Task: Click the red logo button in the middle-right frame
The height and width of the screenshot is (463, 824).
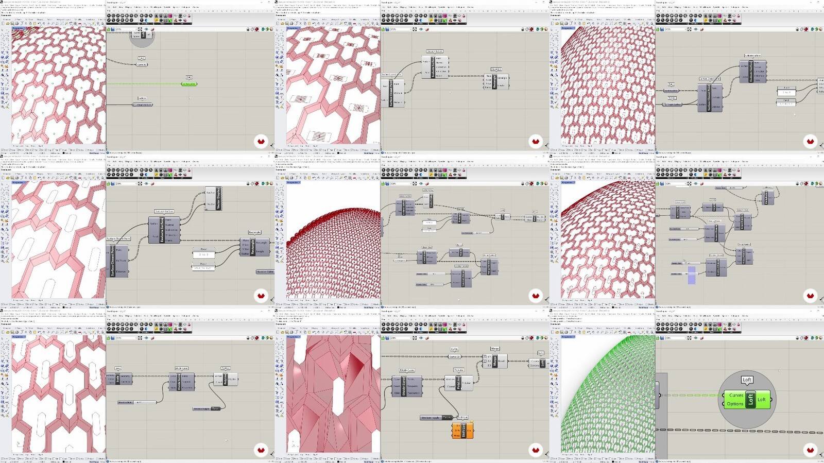Action: [810, 296]
